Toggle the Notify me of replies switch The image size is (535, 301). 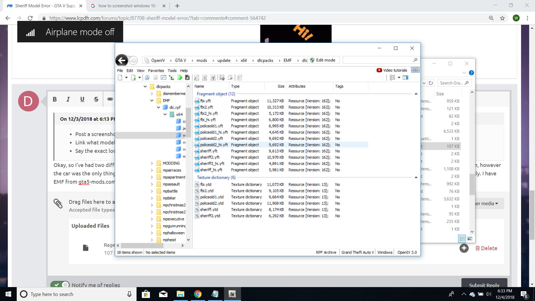click(60, 285)
